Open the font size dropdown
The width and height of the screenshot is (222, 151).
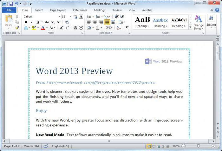click(x=70, y=16)
